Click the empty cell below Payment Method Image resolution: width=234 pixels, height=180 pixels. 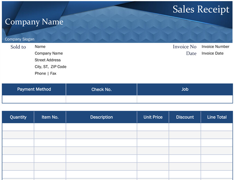tap(34, 99)
